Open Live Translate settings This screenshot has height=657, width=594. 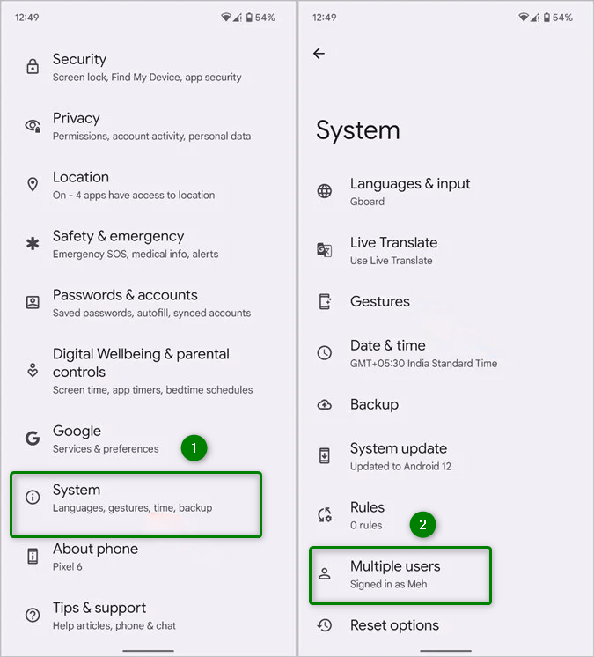pos(446,251)
